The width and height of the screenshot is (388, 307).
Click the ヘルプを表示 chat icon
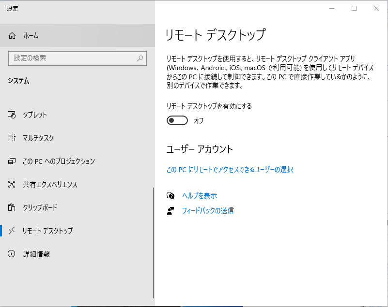(171, 196)
